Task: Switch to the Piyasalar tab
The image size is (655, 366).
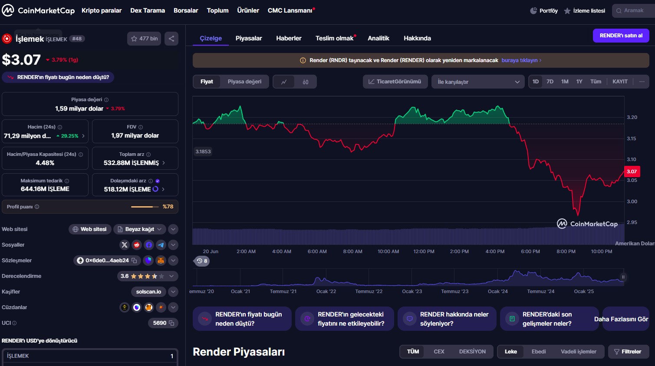Action: click(x=249, y=38)
